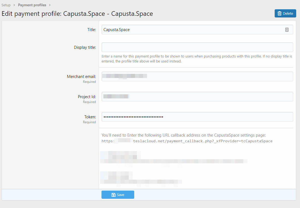Screen dimensions: 300x208
Task: Open the Setup breadcrumb link
Action: point(6,5)
